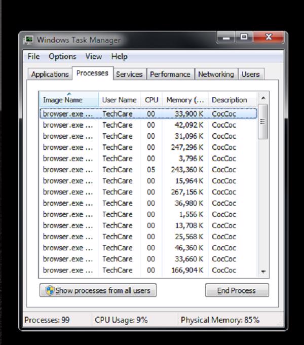Select the Processes tab
304x345 pixels.
(92, 73)
